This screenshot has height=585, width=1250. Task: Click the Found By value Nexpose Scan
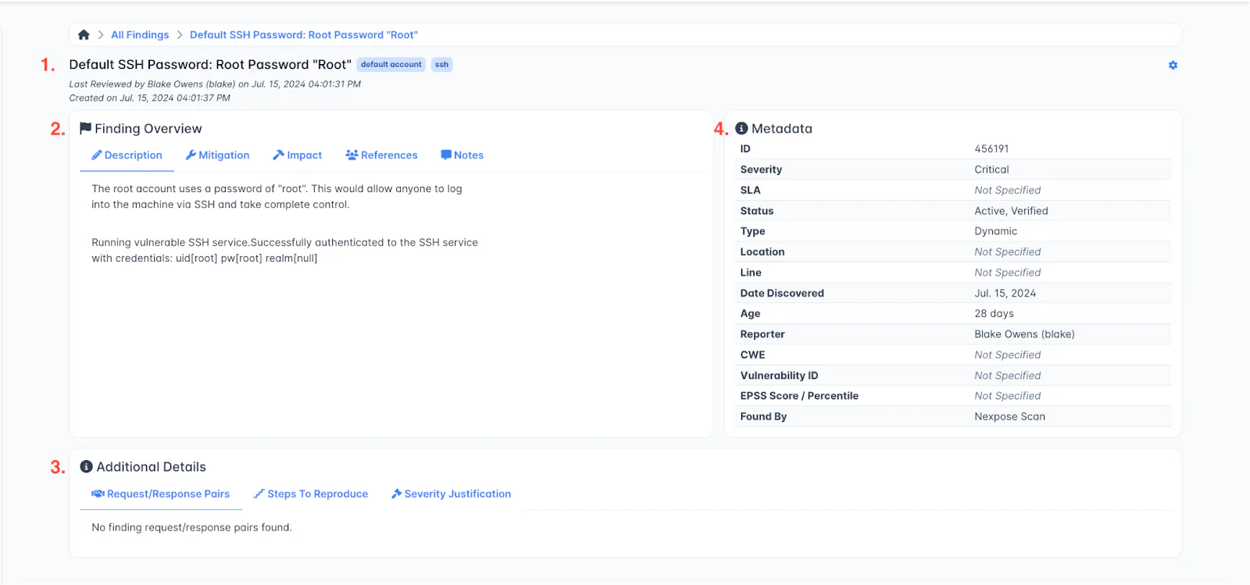[1009, 417]
